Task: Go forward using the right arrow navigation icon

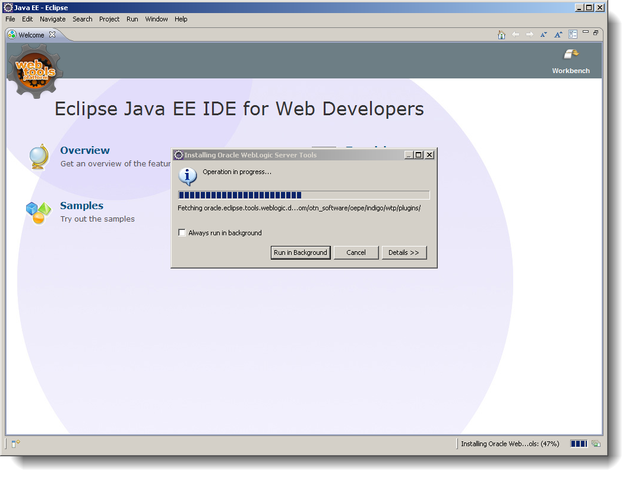Action: tap(529, 34)
